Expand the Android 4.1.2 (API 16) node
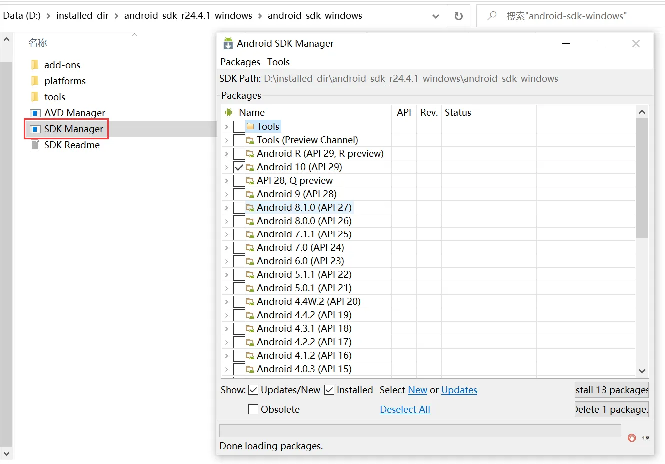665x464 pixels. (227, 356)
